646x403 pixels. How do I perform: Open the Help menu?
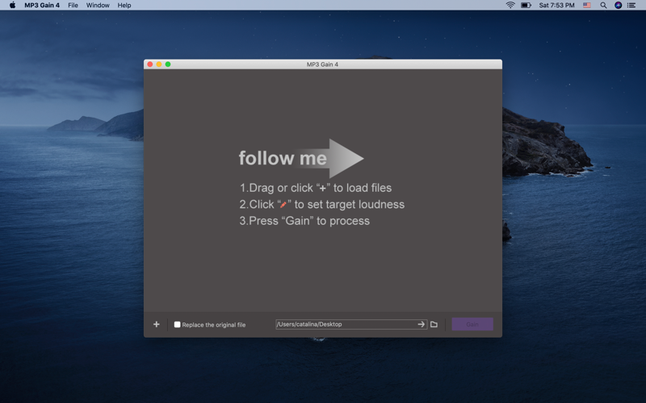(124, 5)
